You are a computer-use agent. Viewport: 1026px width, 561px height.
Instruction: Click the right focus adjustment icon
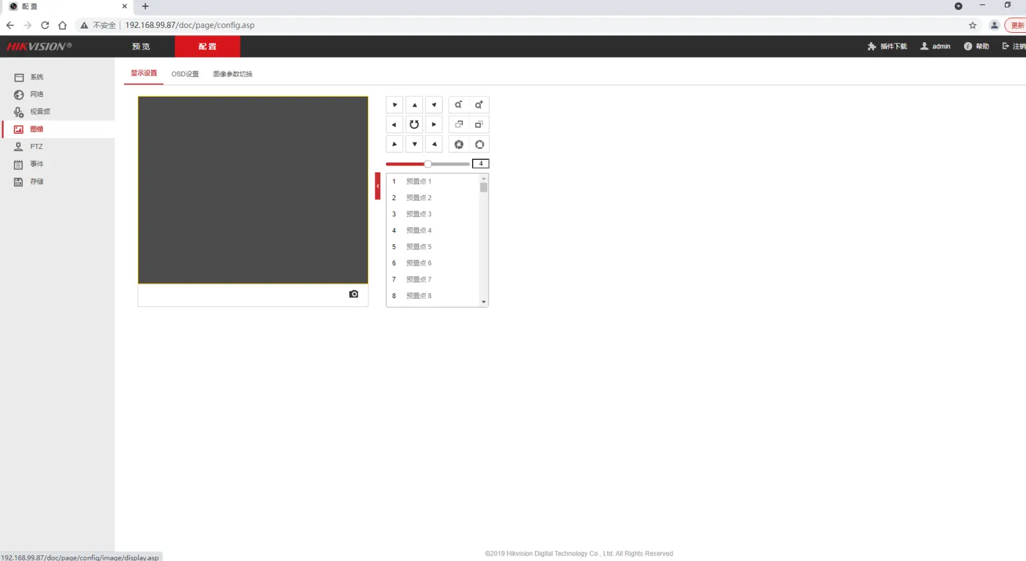pyautogui.click(x=479, y=125)
